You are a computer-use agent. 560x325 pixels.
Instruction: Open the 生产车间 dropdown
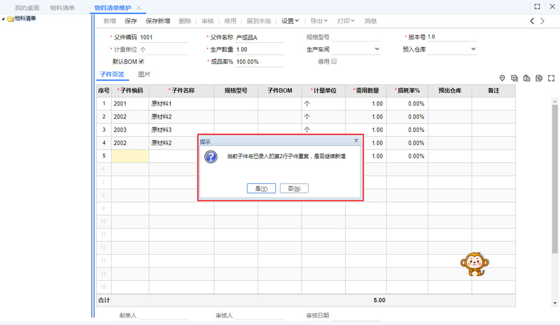pos(377,49)
